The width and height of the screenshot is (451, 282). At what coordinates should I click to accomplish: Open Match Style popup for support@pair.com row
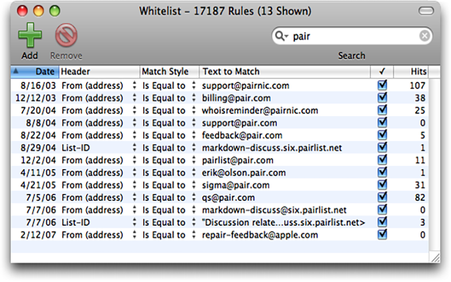tap(194, 123)
